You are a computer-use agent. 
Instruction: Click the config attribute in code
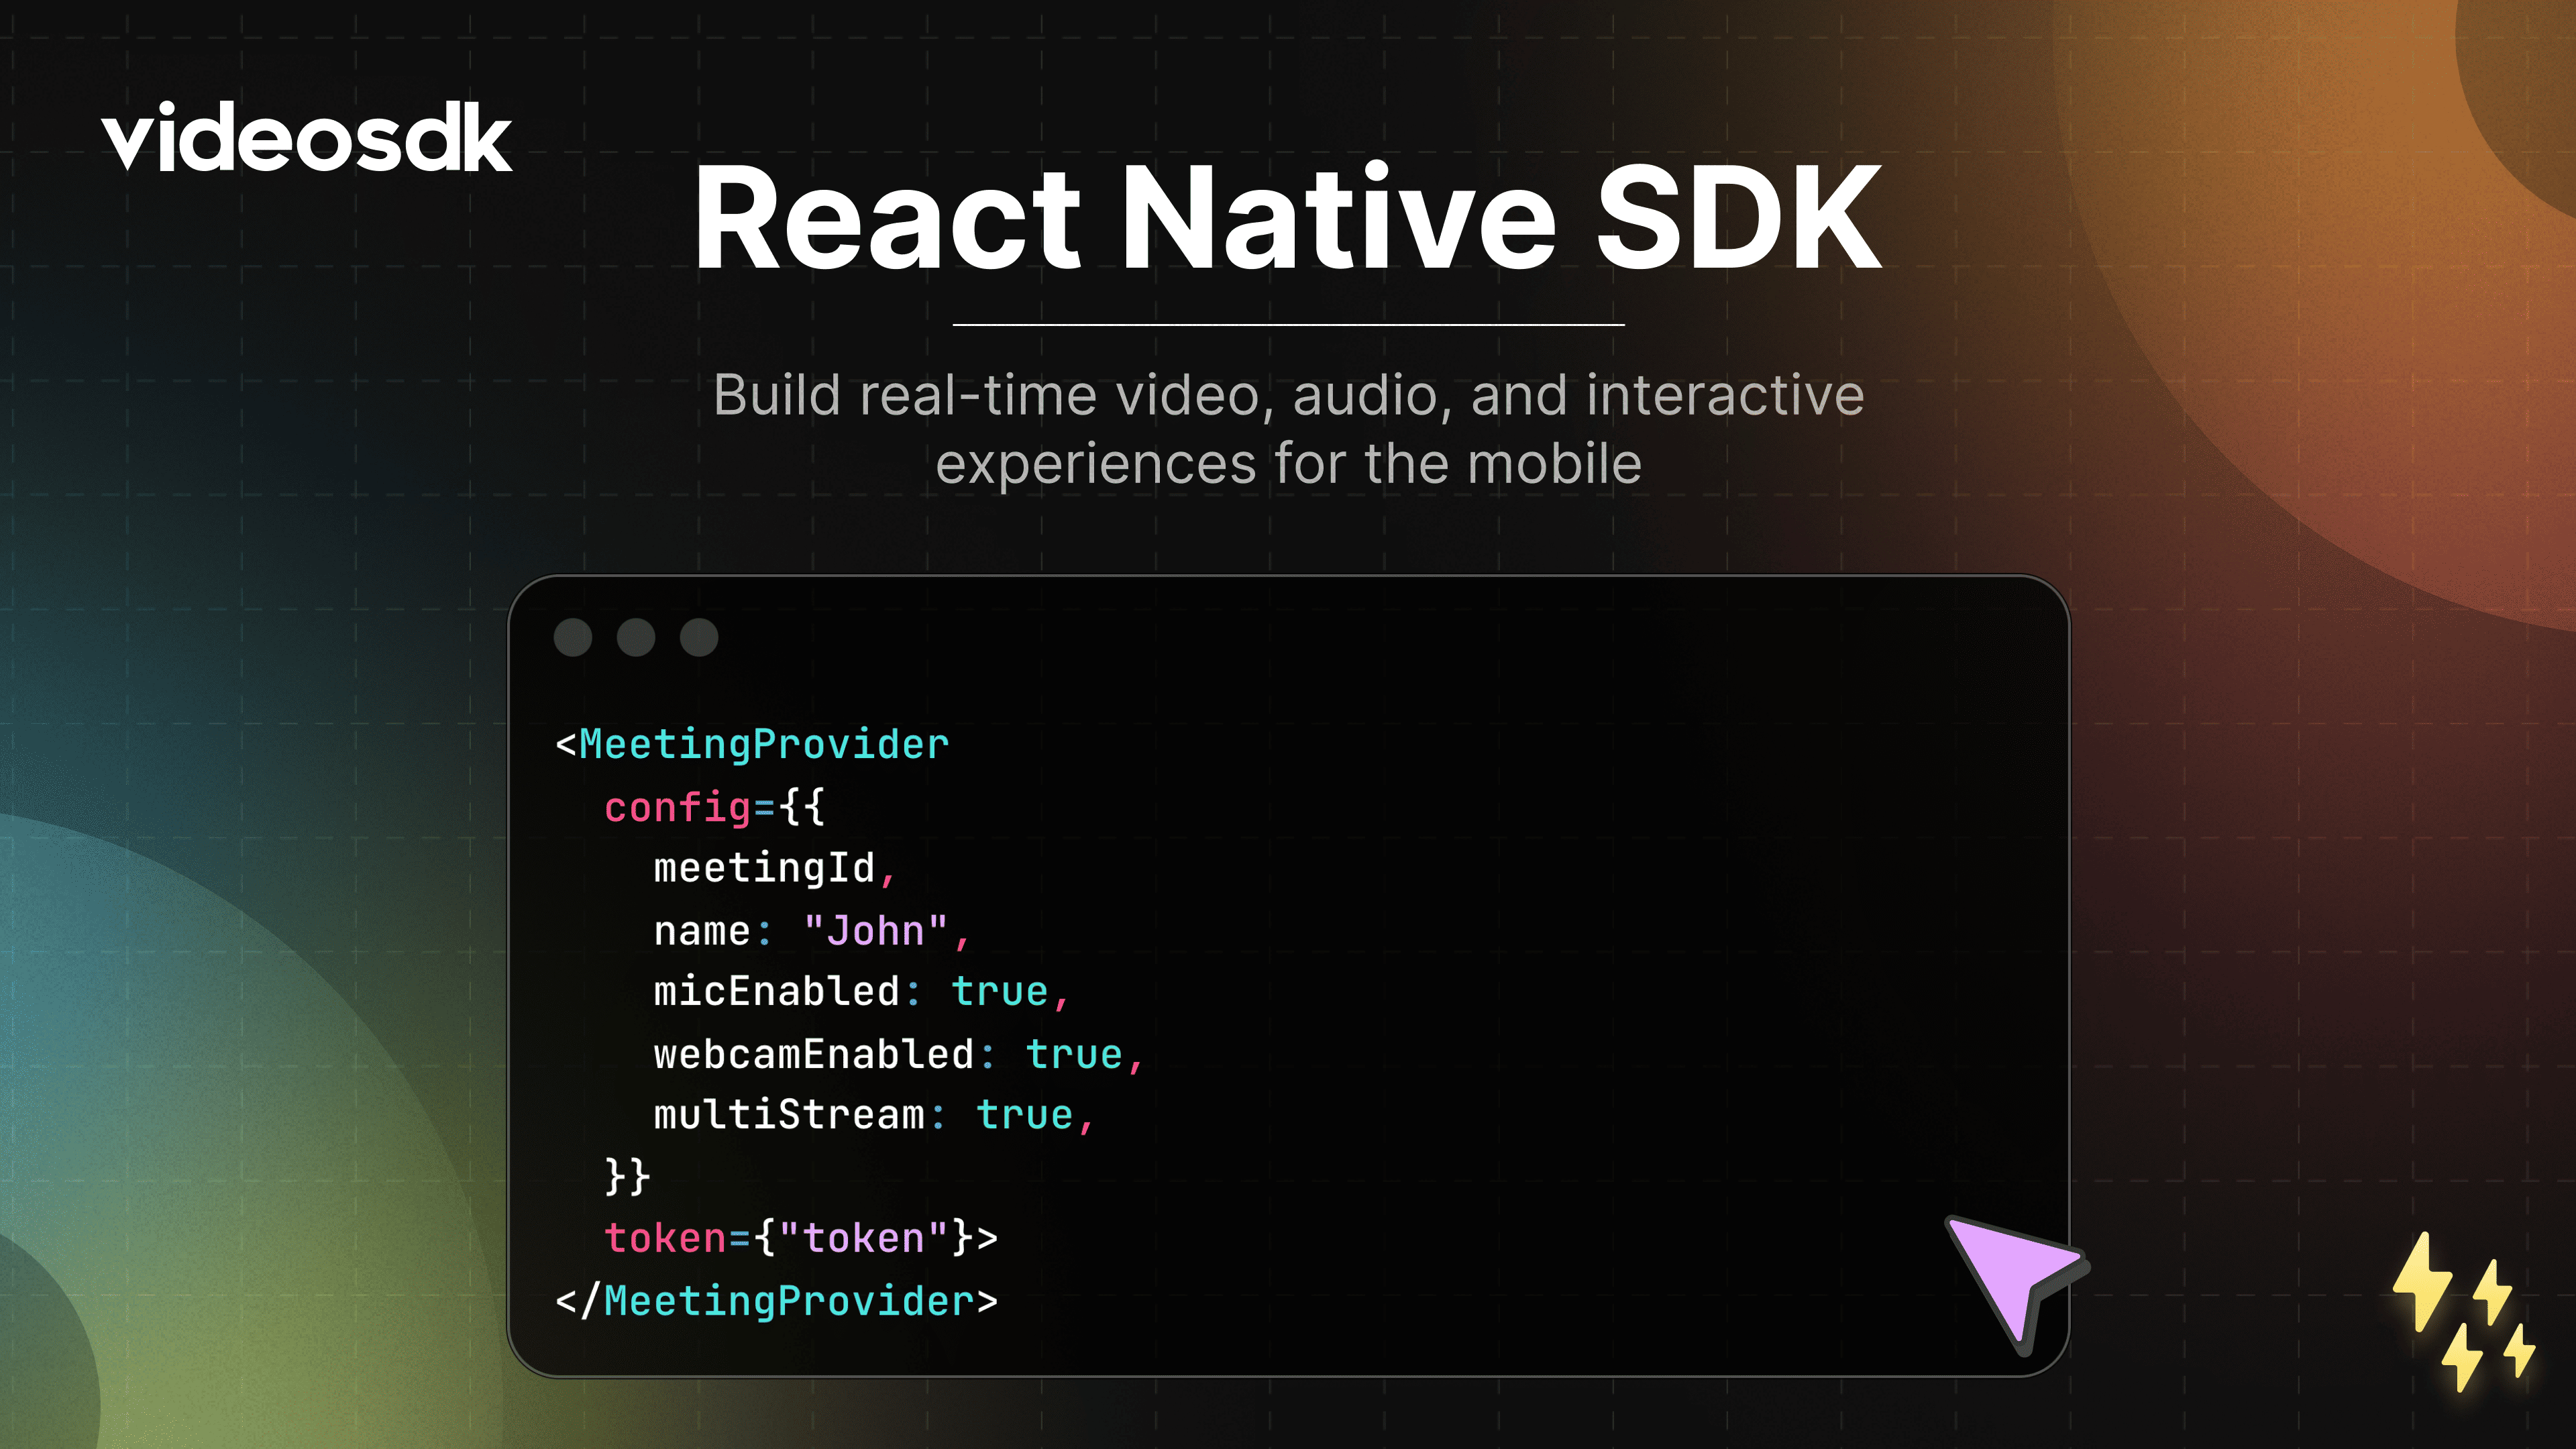677,807
